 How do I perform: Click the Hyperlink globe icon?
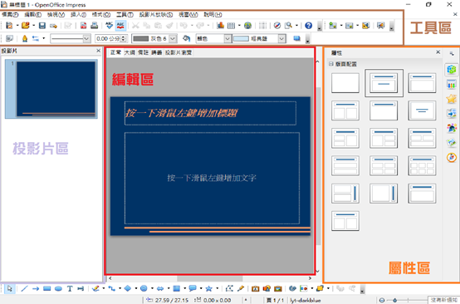[247, 26]
